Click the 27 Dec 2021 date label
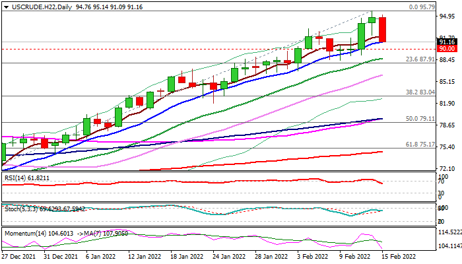Viewport: 462px width, 264px height. [x=19, y=256]
